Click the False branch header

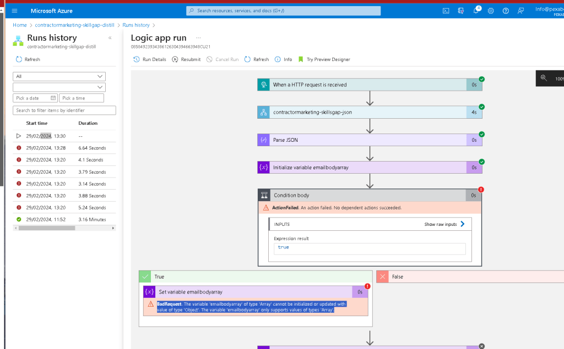click(x=470, y=277)
